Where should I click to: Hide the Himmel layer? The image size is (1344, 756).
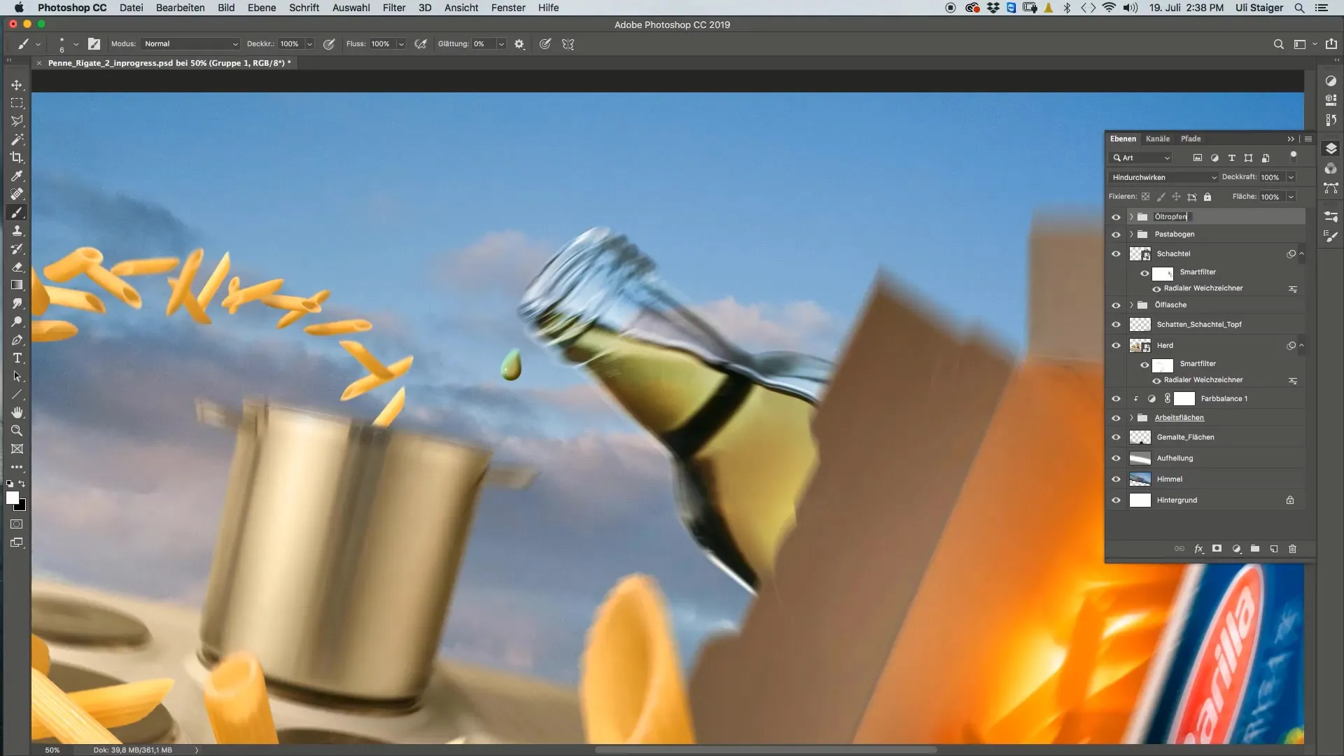pos(1116,479)
